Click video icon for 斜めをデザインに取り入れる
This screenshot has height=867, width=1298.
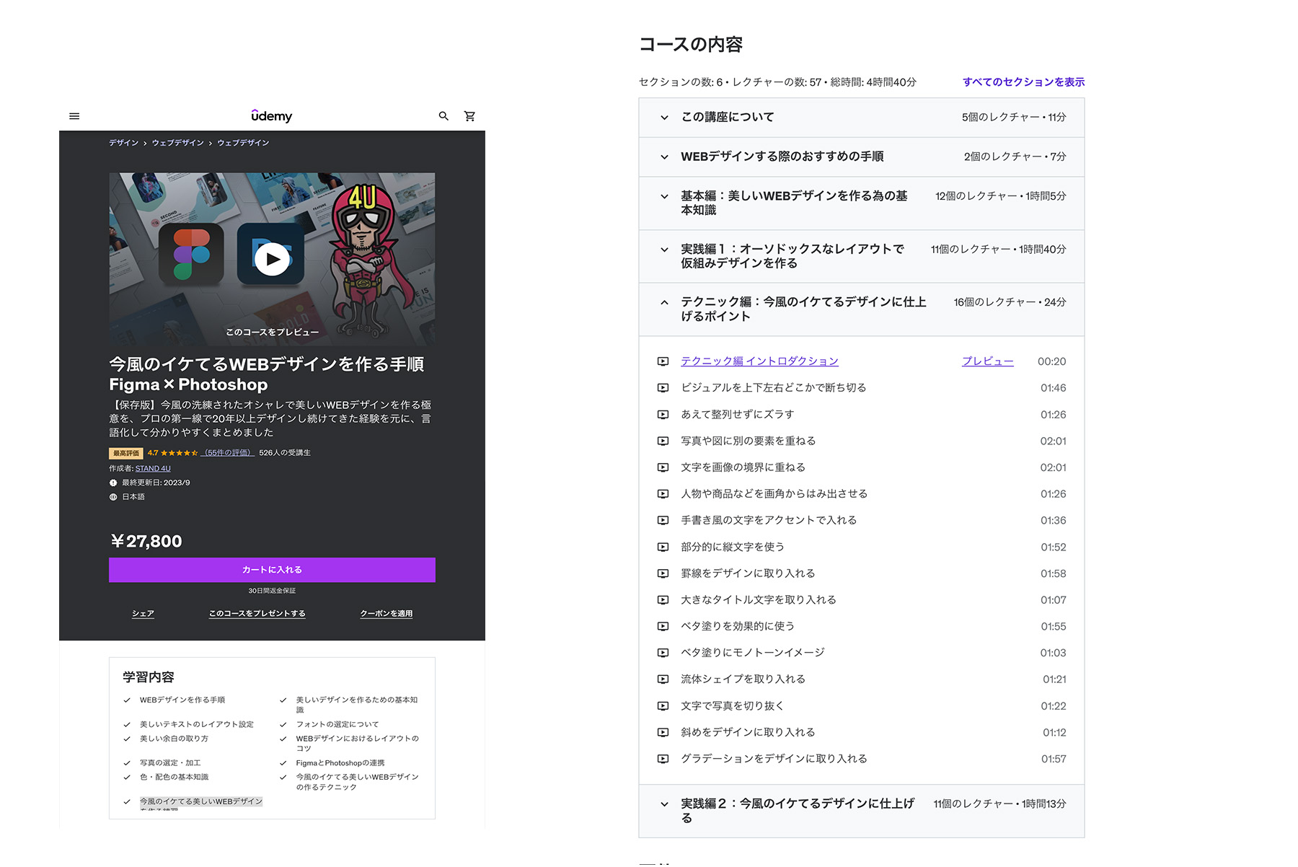coord(663,732)
